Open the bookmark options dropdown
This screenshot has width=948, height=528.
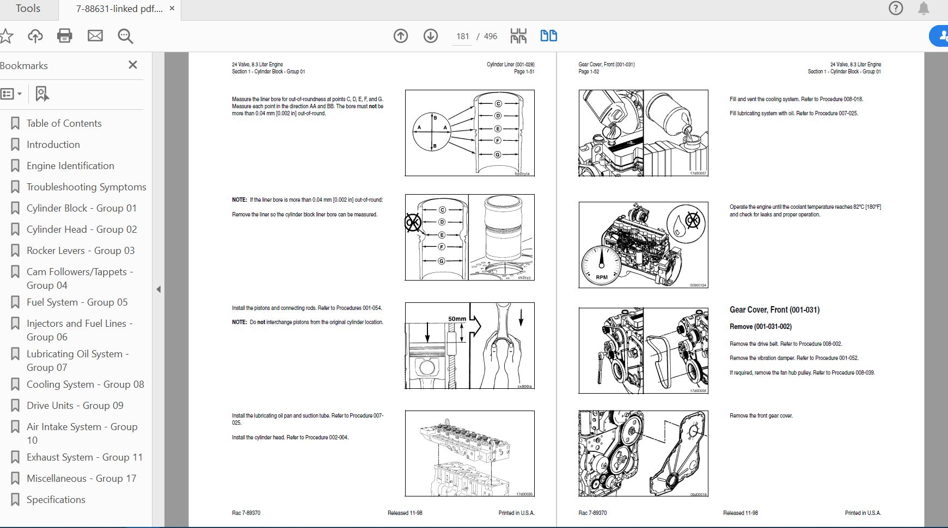click(x=11, y=94)
